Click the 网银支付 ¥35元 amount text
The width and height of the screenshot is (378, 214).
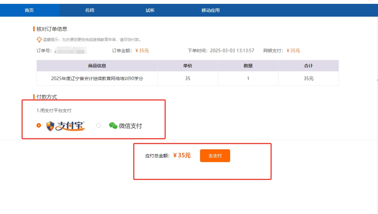tap(294, 50)
